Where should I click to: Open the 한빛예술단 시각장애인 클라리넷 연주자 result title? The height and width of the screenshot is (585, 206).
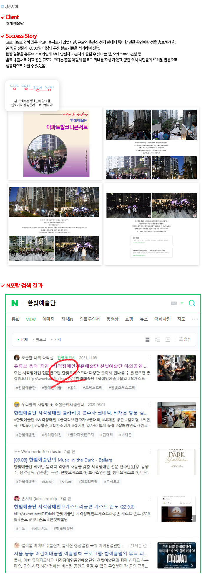(x=81, y=413)
